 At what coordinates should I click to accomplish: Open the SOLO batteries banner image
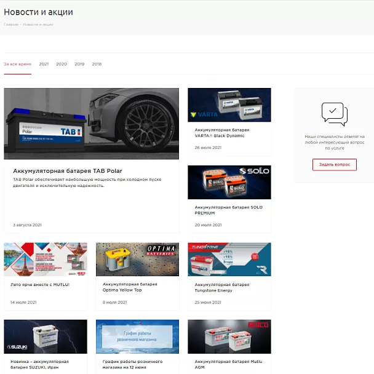click(229, 182)
